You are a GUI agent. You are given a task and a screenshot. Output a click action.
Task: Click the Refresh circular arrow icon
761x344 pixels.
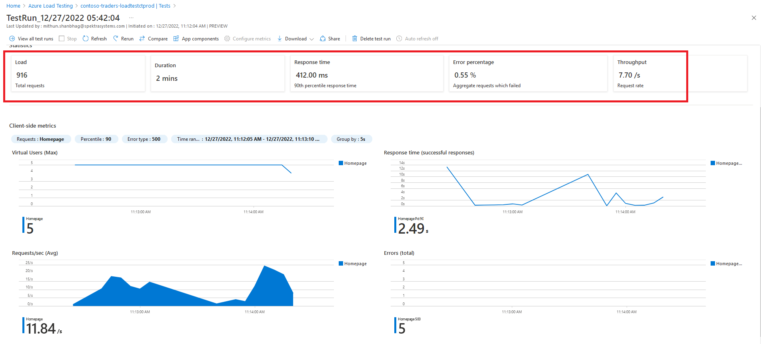pos(86,39)
